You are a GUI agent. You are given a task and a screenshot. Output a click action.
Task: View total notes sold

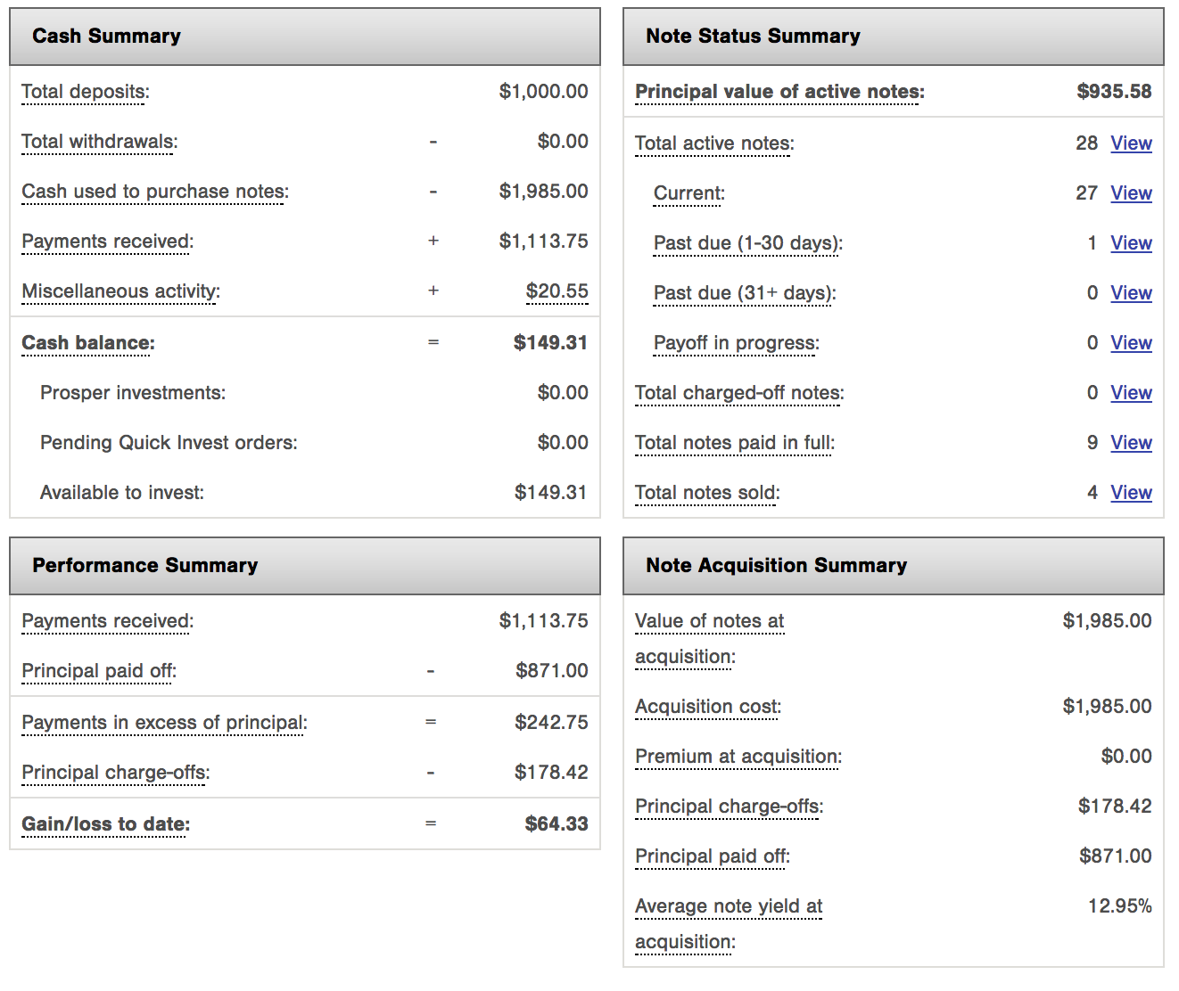pos(1131,493)
